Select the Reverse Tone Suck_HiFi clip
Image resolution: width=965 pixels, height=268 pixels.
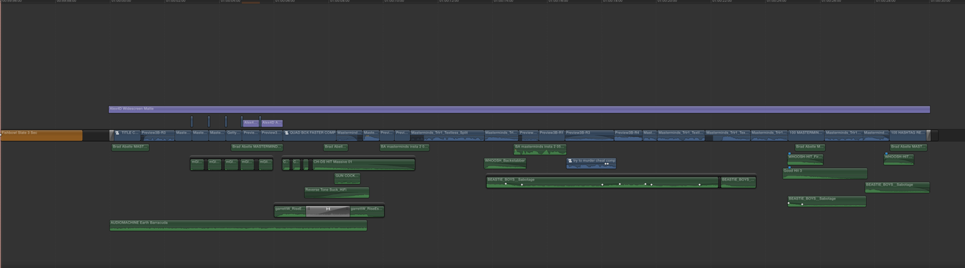pos(336,192)
